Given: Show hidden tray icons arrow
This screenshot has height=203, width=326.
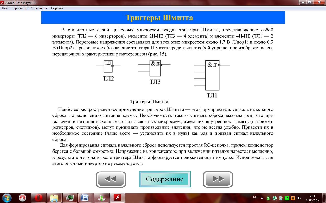Looking at the screenshot, I should coord(262,198).
